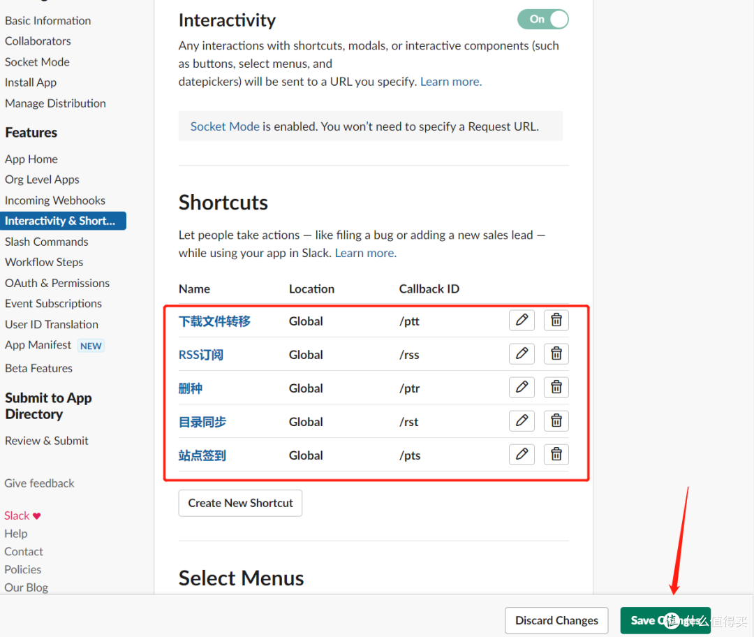The width and height of the screenshot is (754, 637).
Task: Follow the Socket Mode link in notice
Action: pos(225,126)
